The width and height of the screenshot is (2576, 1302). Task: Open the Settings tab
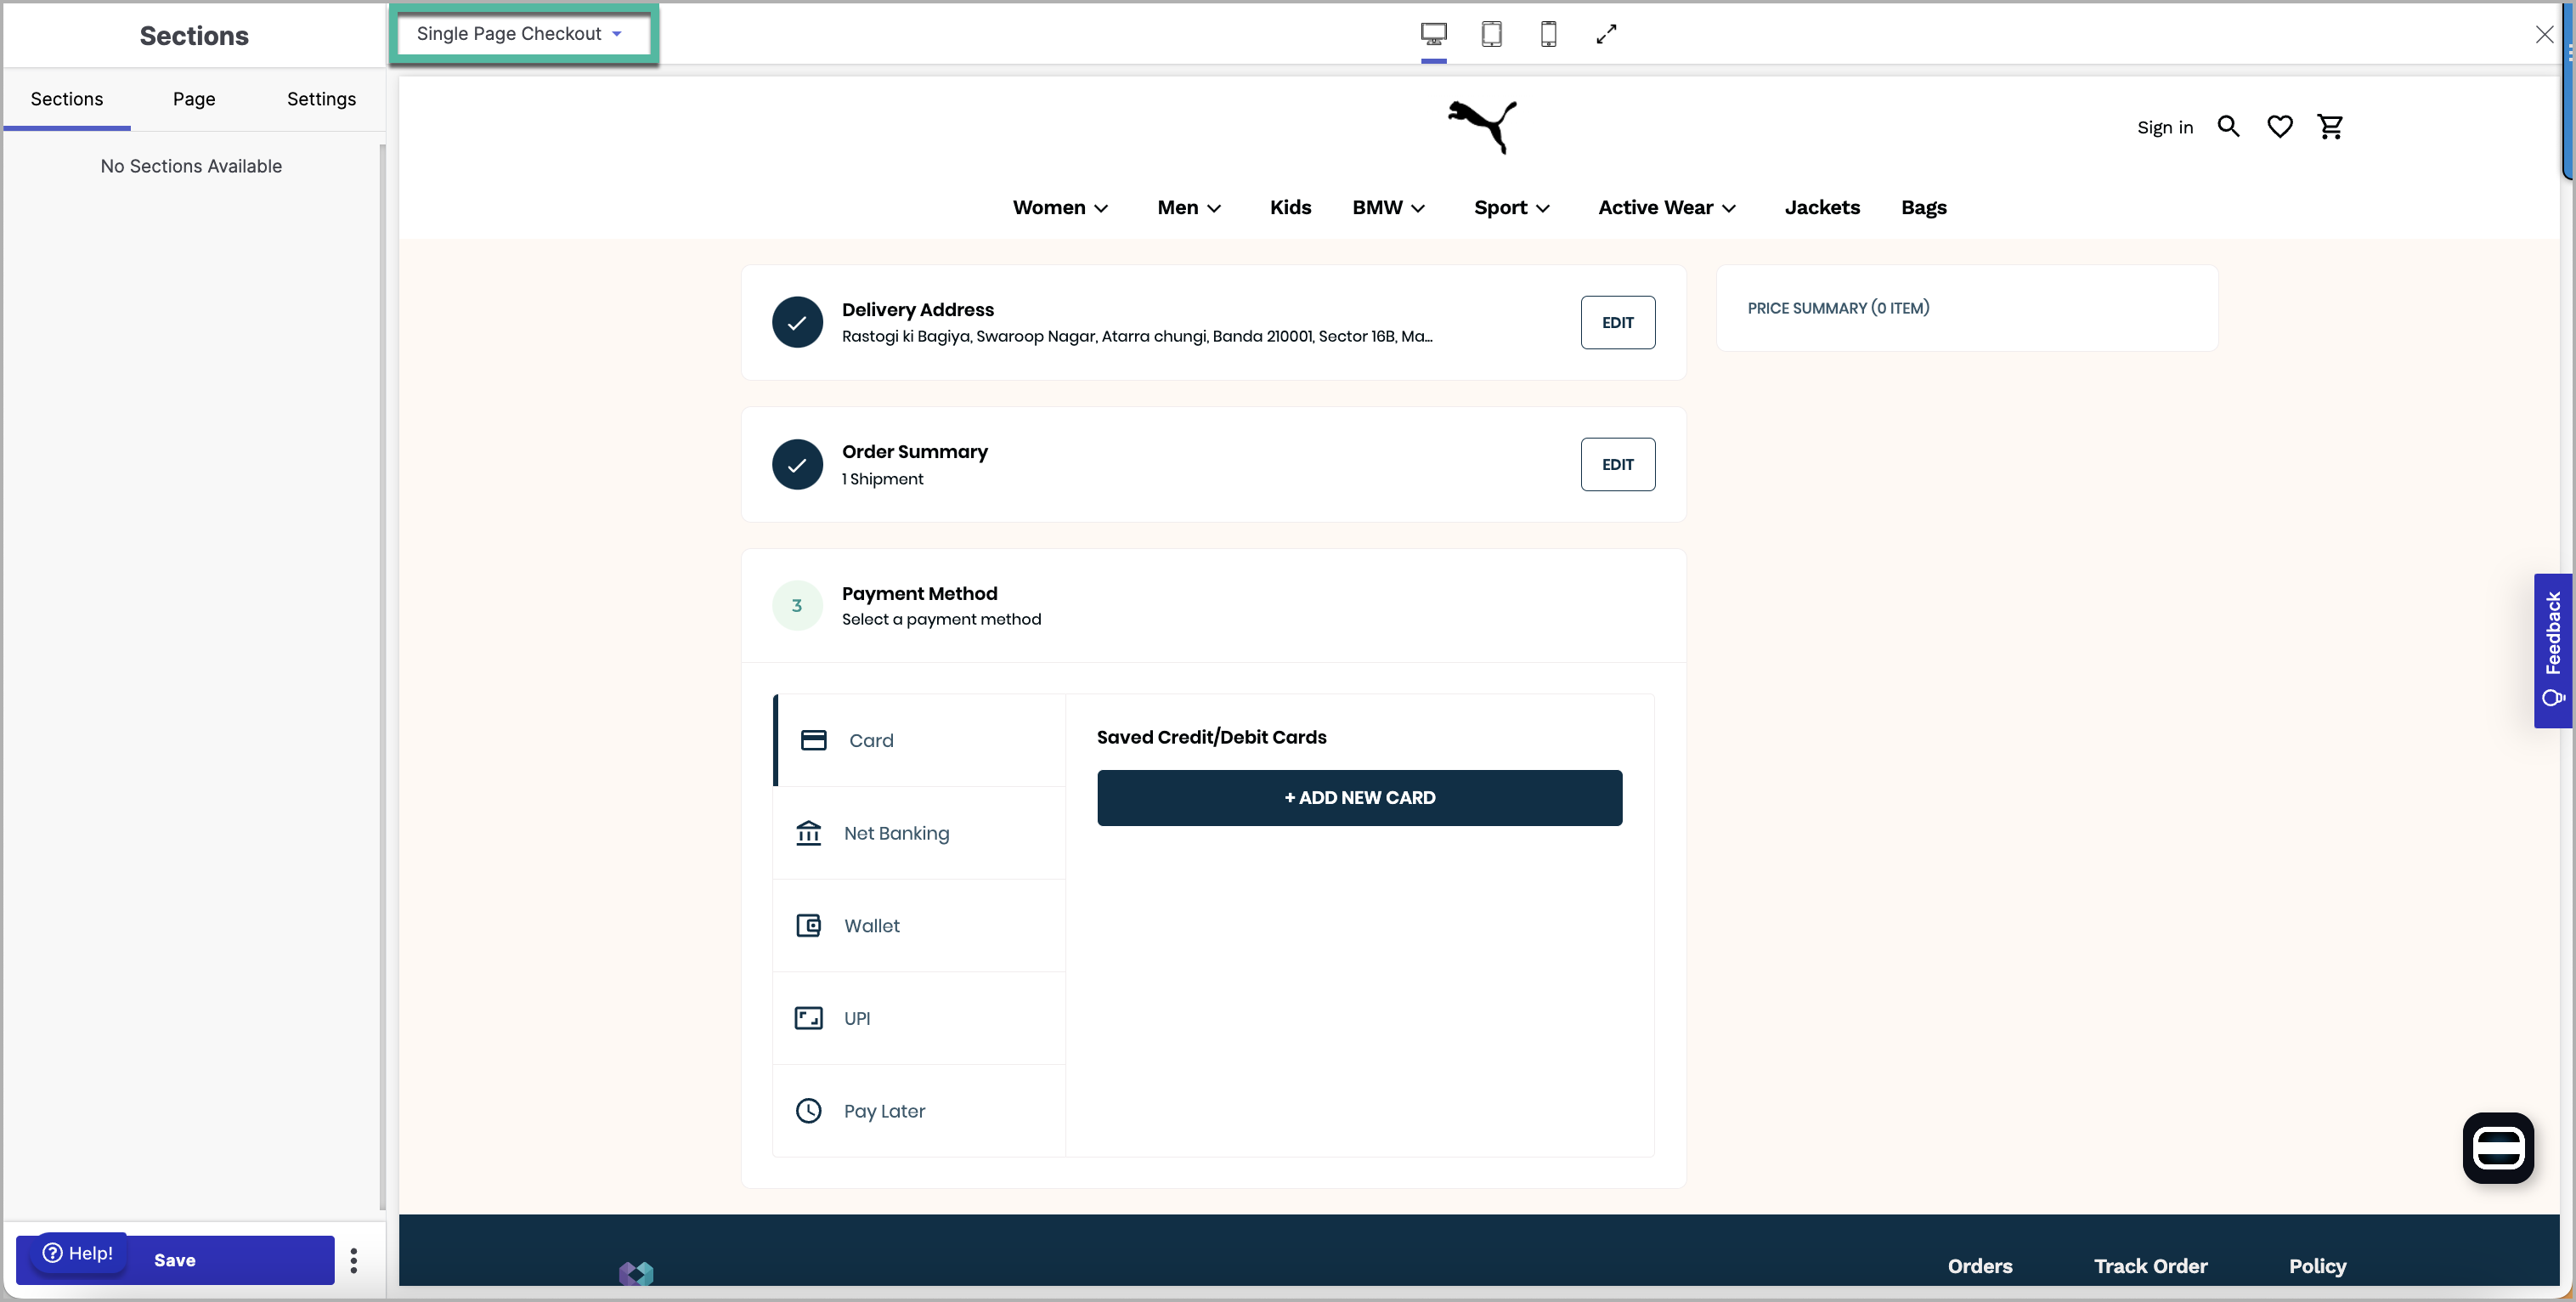[x=321, y=99]
